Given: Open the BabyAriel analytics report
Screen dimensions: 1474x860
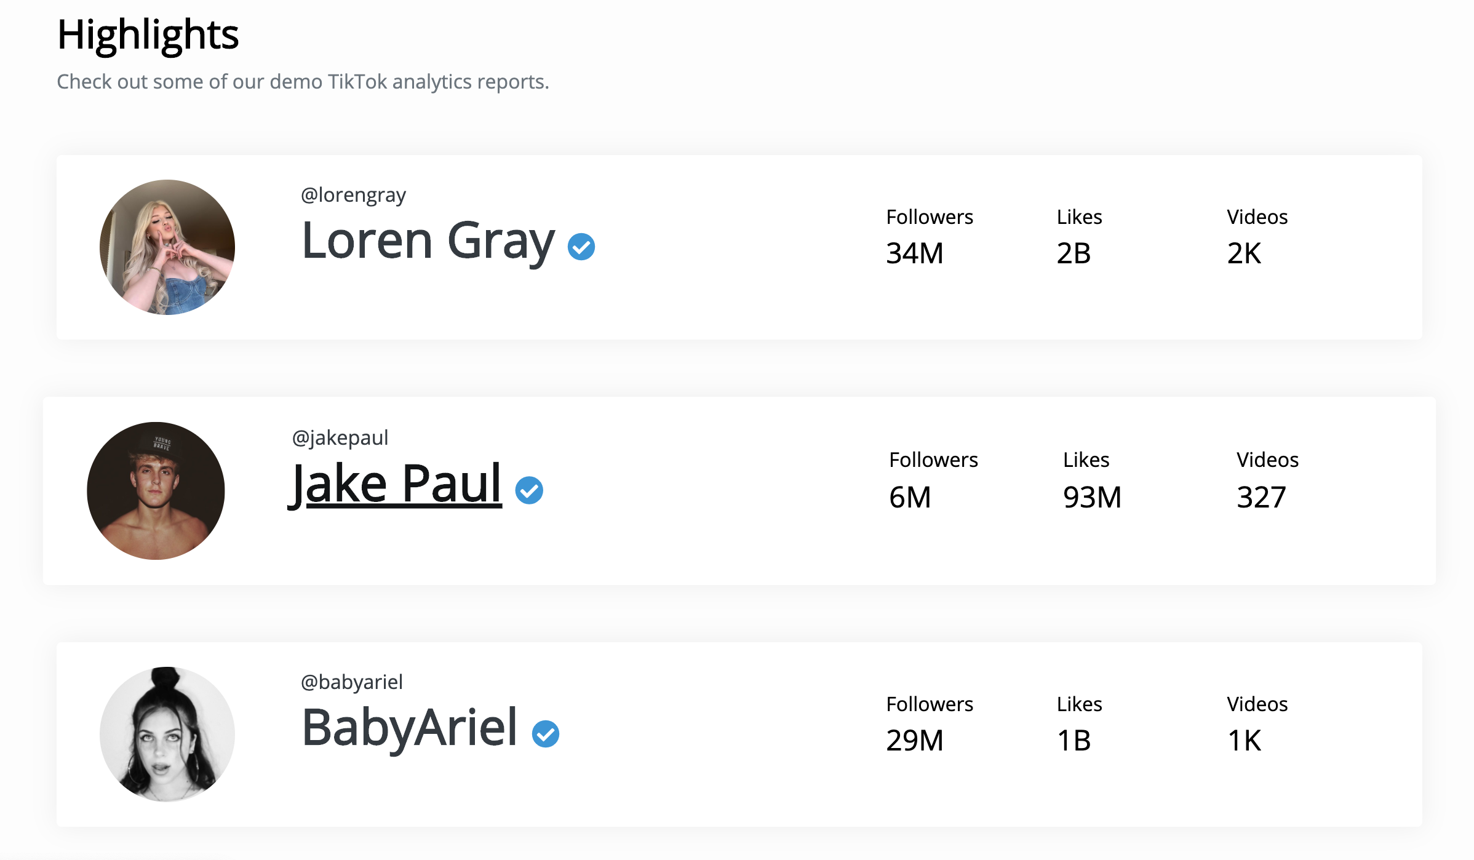Looking at the screenshot, I should 409,728.
